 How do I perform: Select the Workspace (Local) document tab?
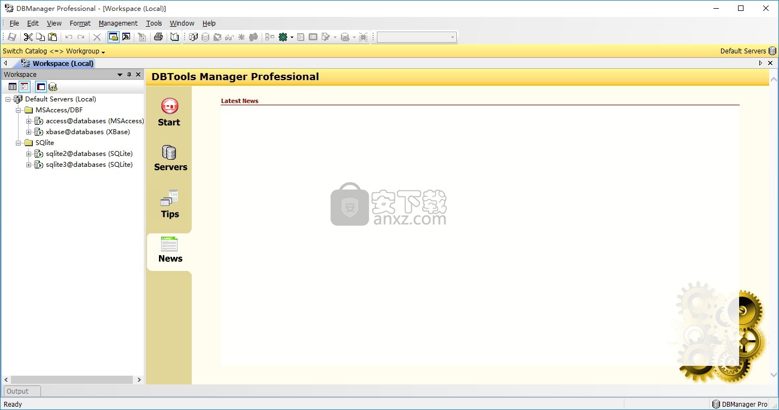pos(57,63)
